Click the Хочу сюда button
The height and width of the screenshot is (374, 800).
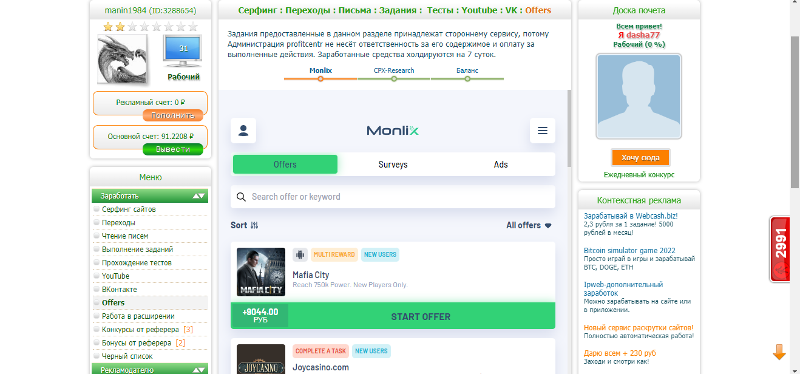[x=640, y=158]
